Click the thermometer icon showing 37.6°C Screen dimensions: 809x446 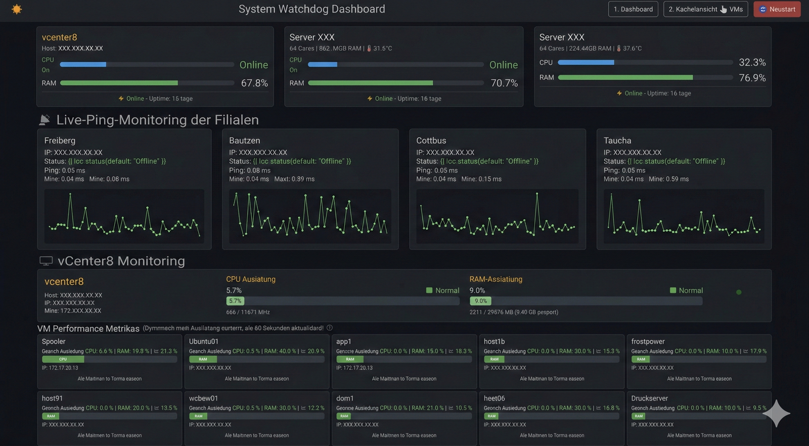(618, 48)
